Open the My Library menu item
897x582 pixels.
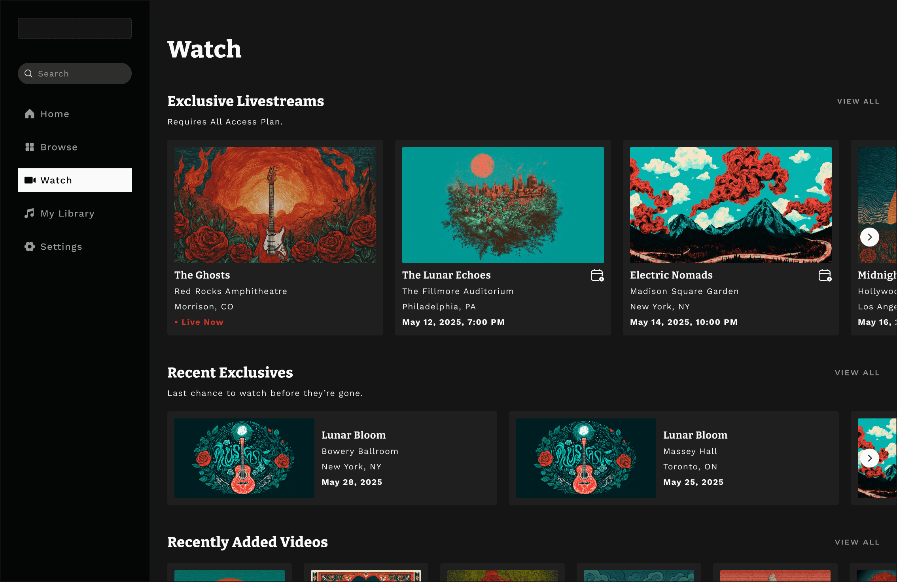[67, 213]
